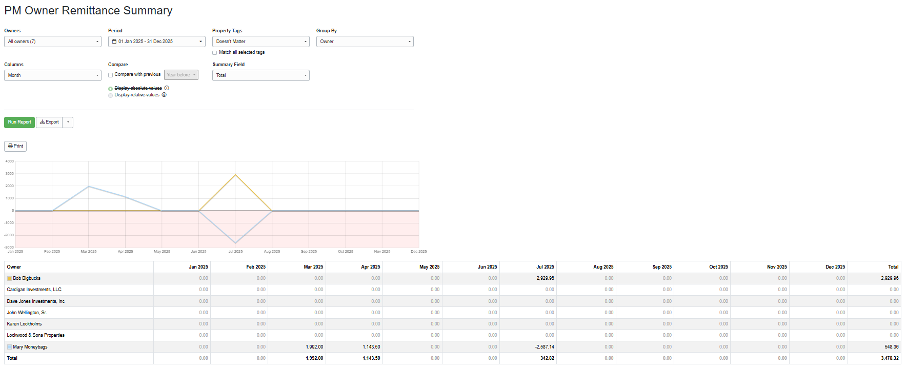The image size is (907, 369).
Task: Click Mary Moneybags total 548.36
Action: pos(892,347)
